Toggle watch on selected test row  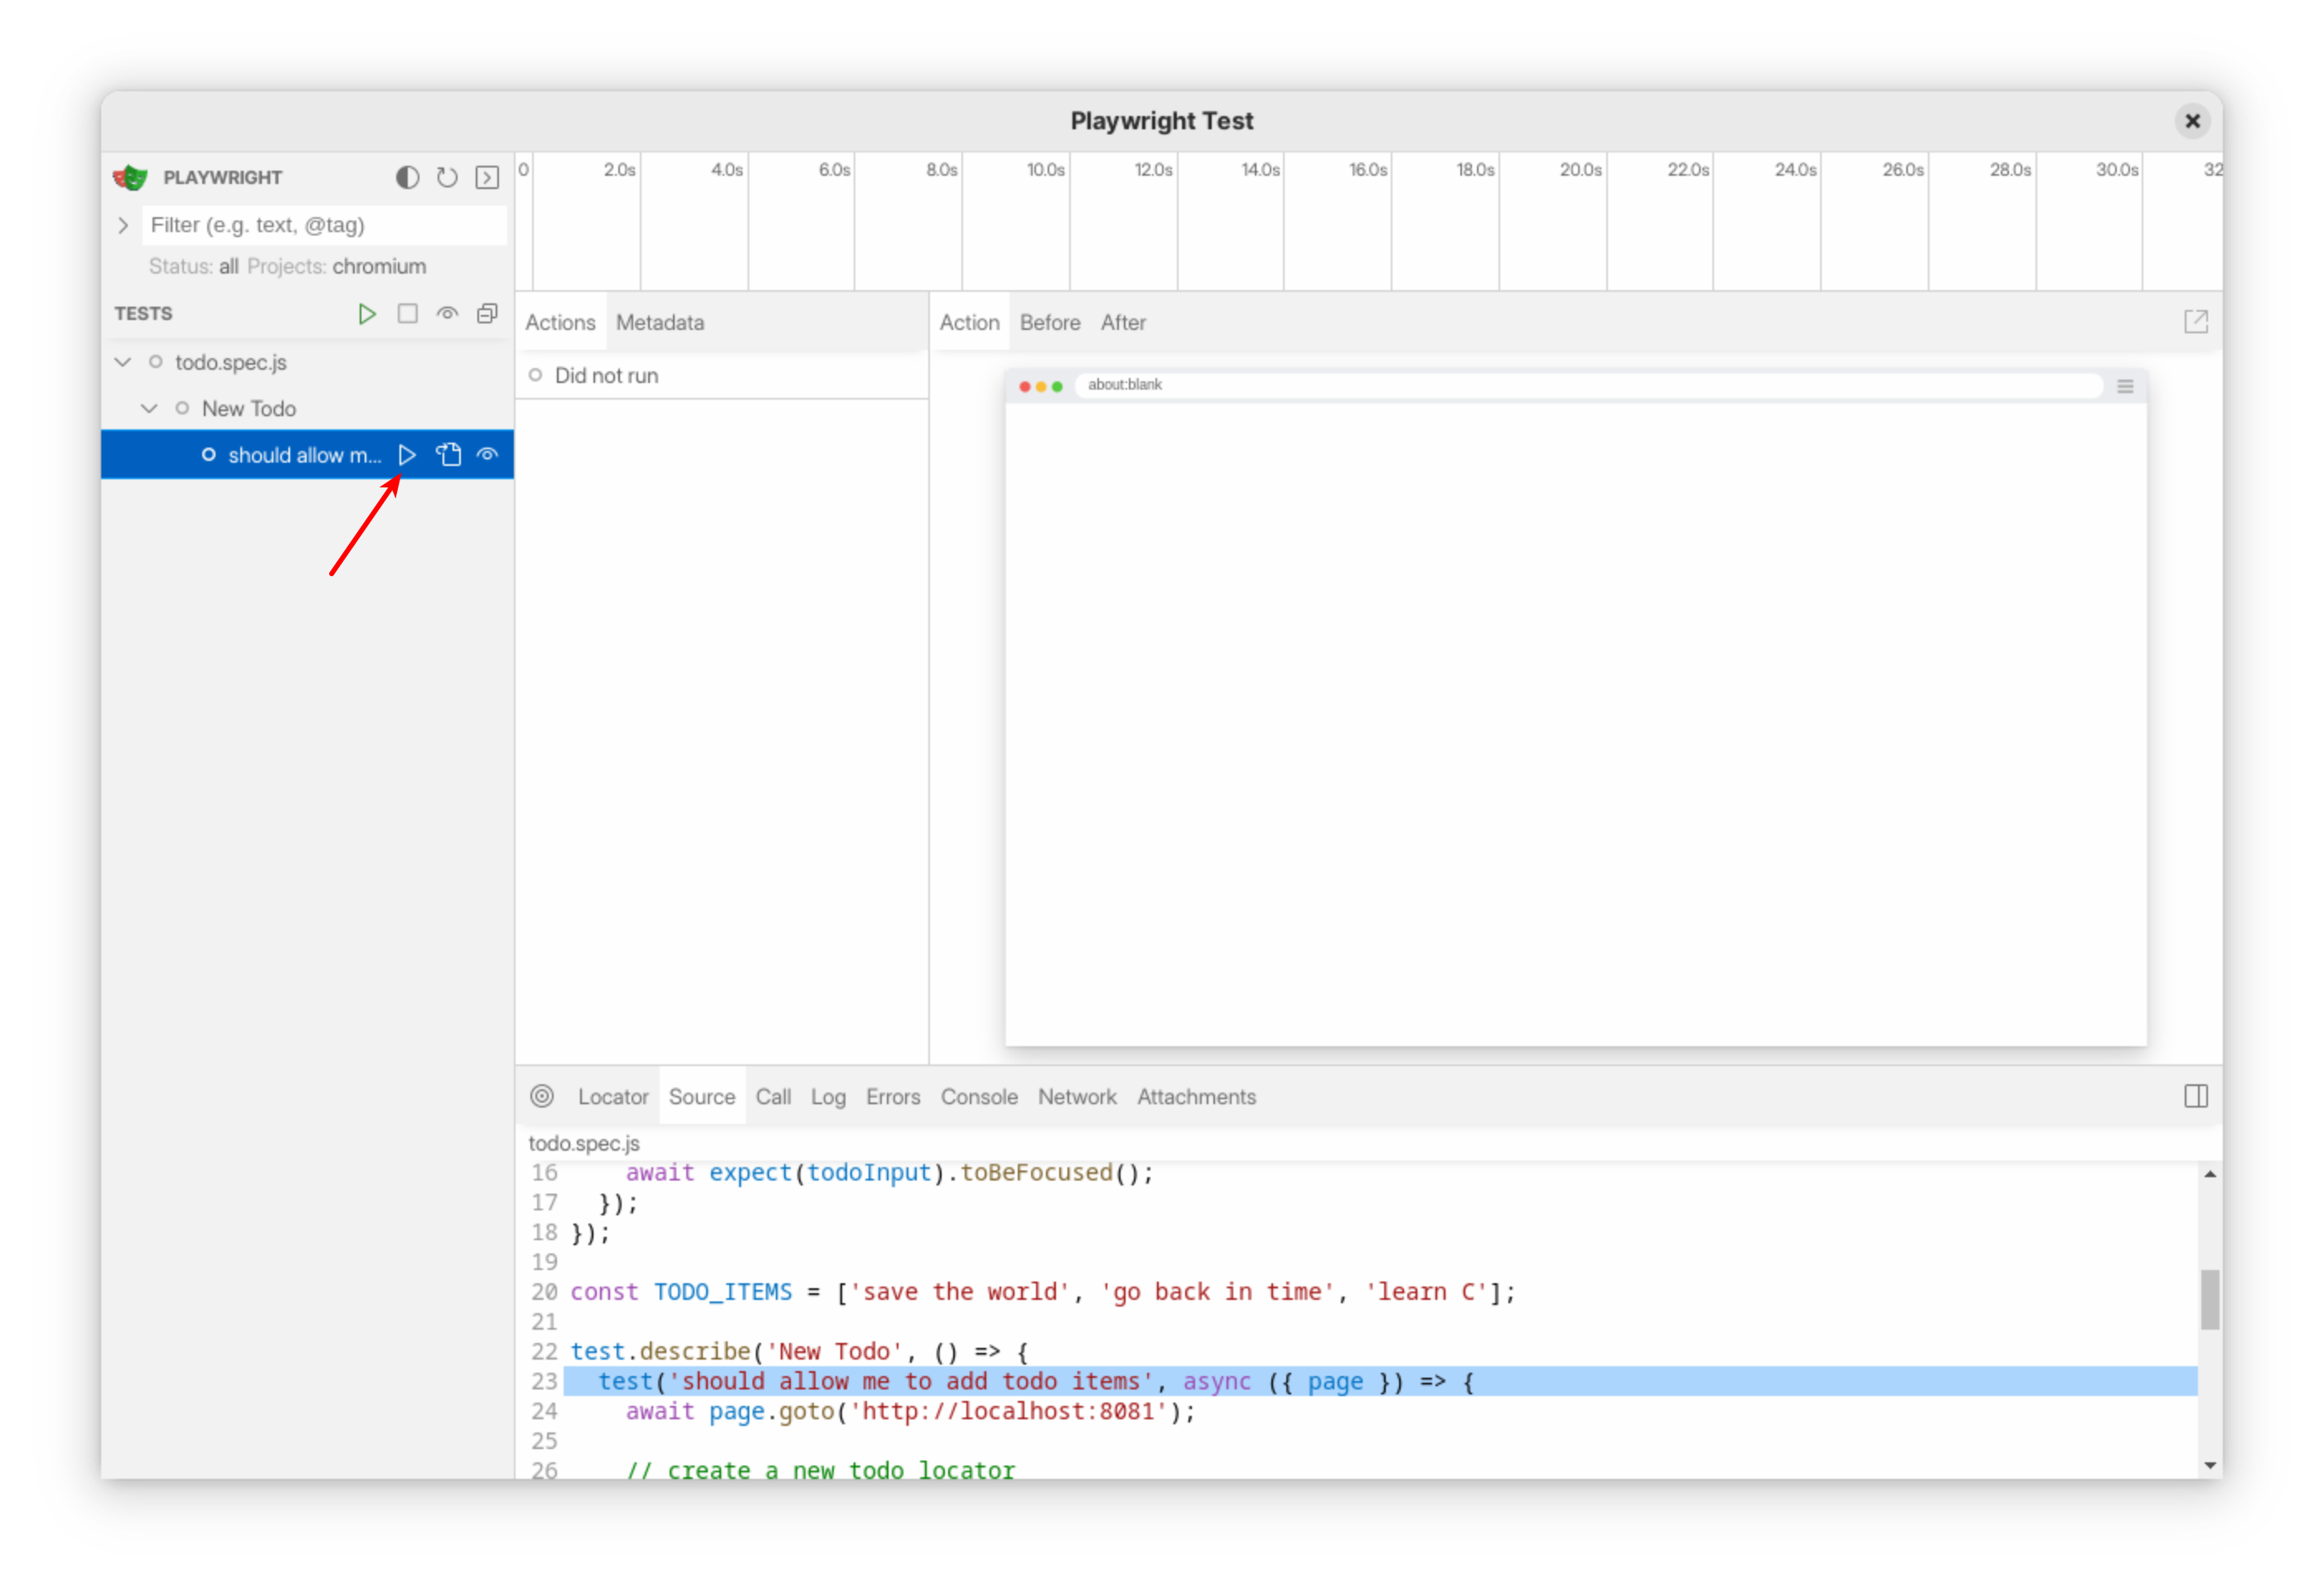pos(487,455)
